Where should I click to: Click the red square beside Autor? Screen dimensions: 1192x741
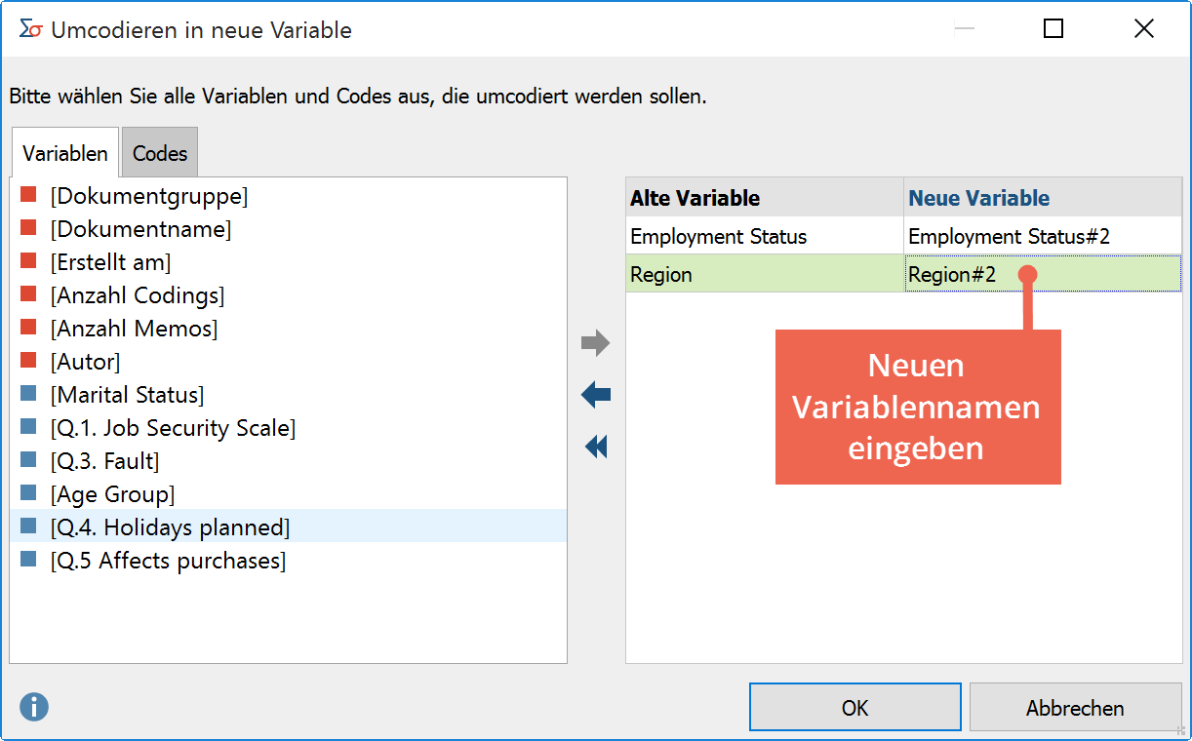tap(28, 362)
